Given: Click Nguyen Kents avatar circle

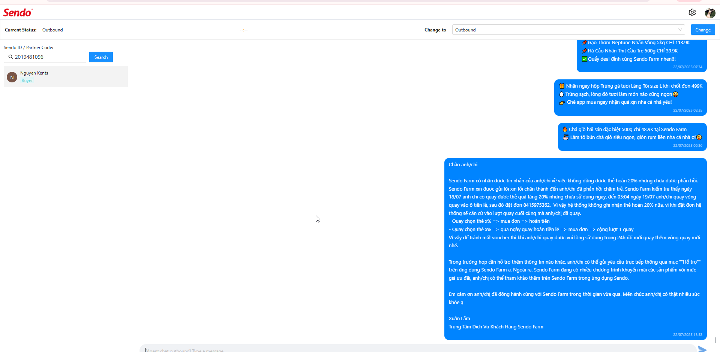Looking at the screenshot, I should coord(12,77).
